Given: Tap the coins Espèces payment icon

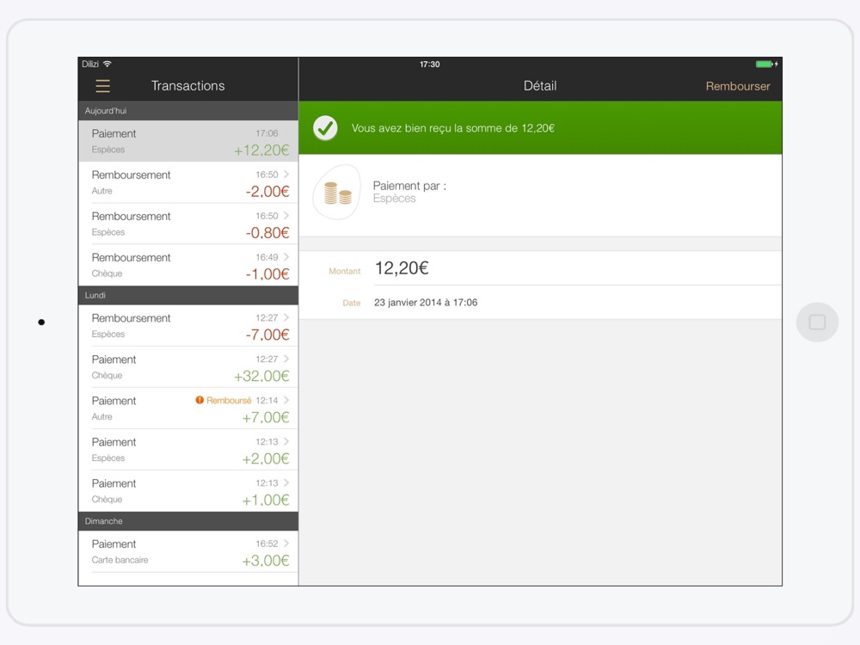Looking at the screenshot, I should click(337, 193).
